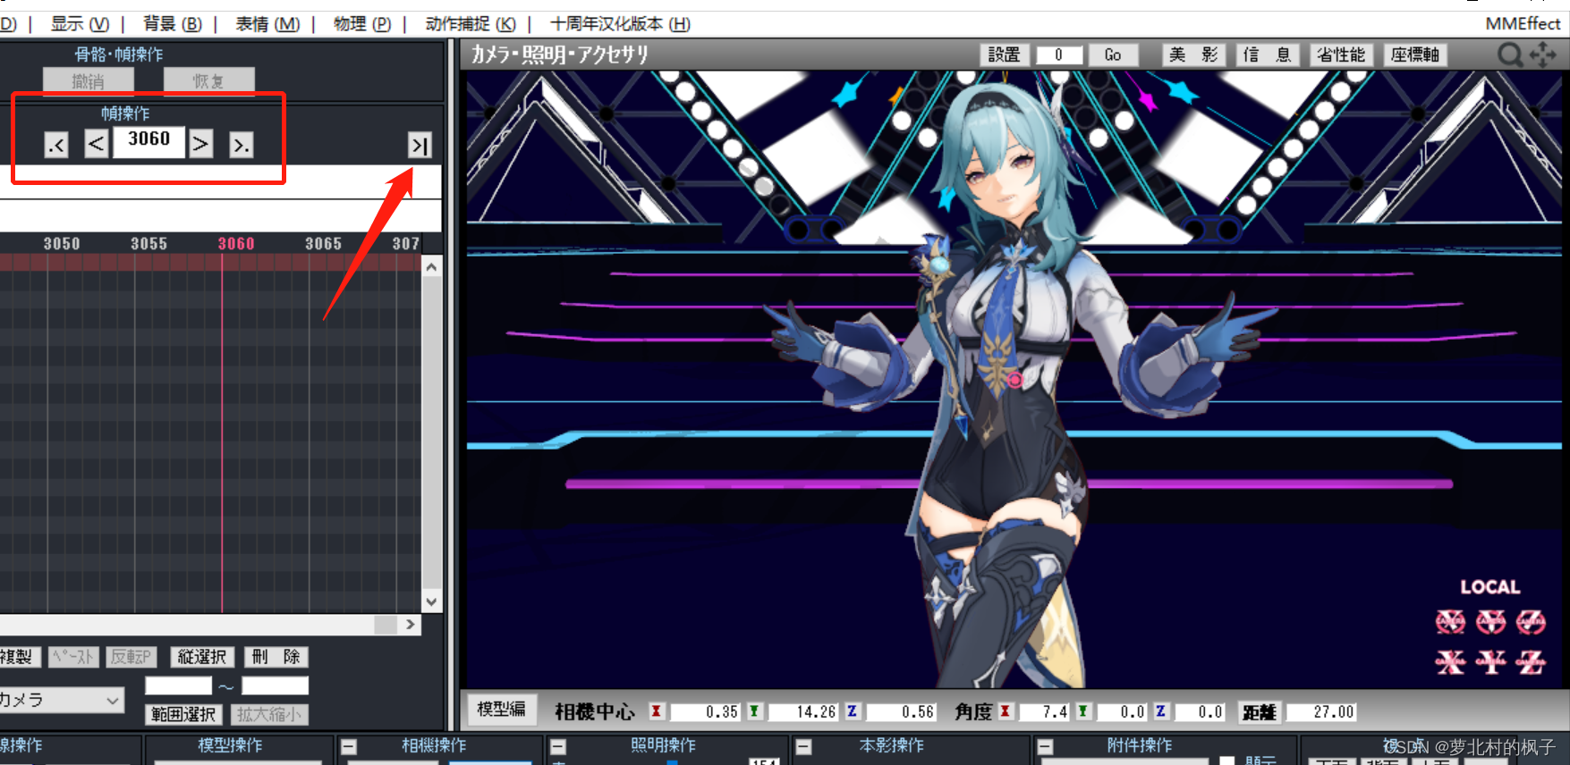
Task: Click the red X icon of angle
Action: pyautogui.click(x=1006, y=711)
